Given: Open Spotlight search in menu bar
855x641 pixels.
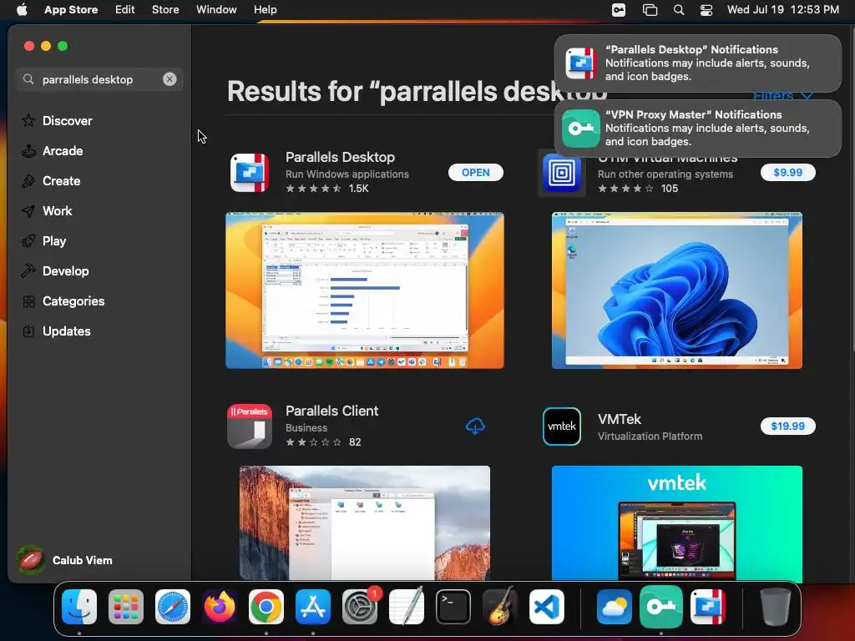Looking at the screenshot, I should [678, 10].
